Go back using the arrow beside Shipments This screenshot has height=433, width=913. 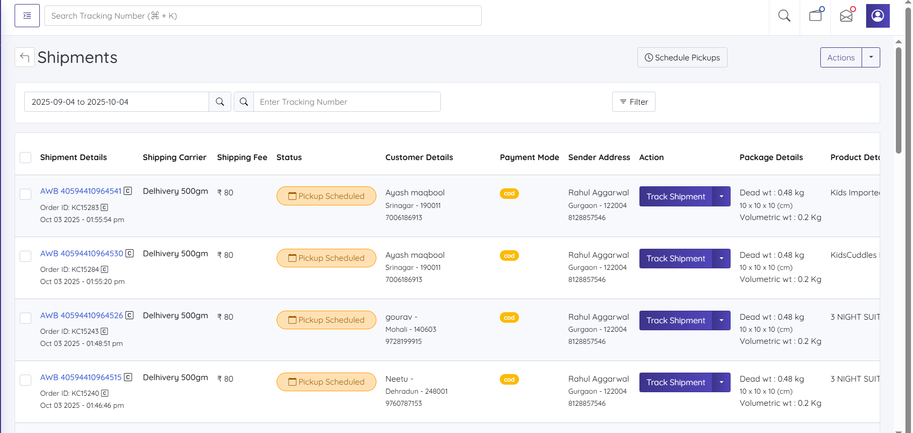pyautogui.click(x=25, y=57)
